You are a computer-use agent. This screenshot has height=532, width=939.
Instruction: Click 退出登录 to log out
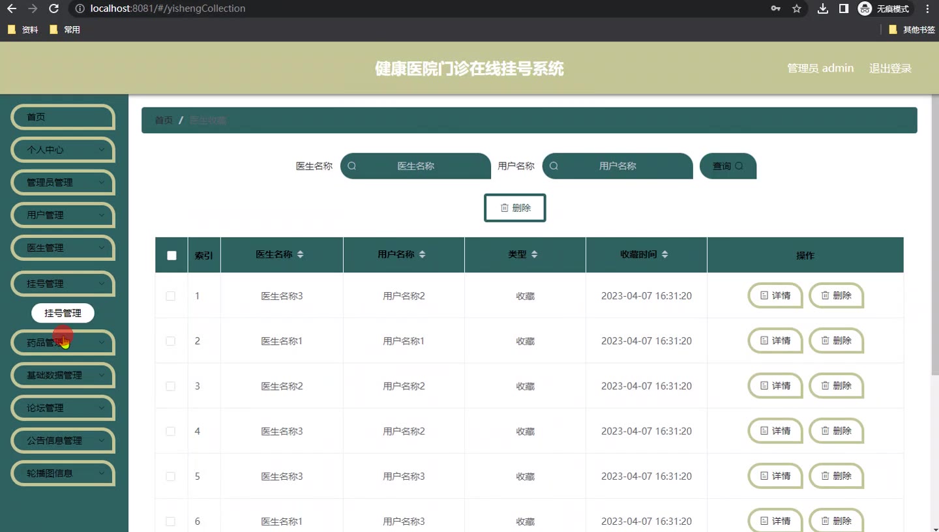(890, 68)
